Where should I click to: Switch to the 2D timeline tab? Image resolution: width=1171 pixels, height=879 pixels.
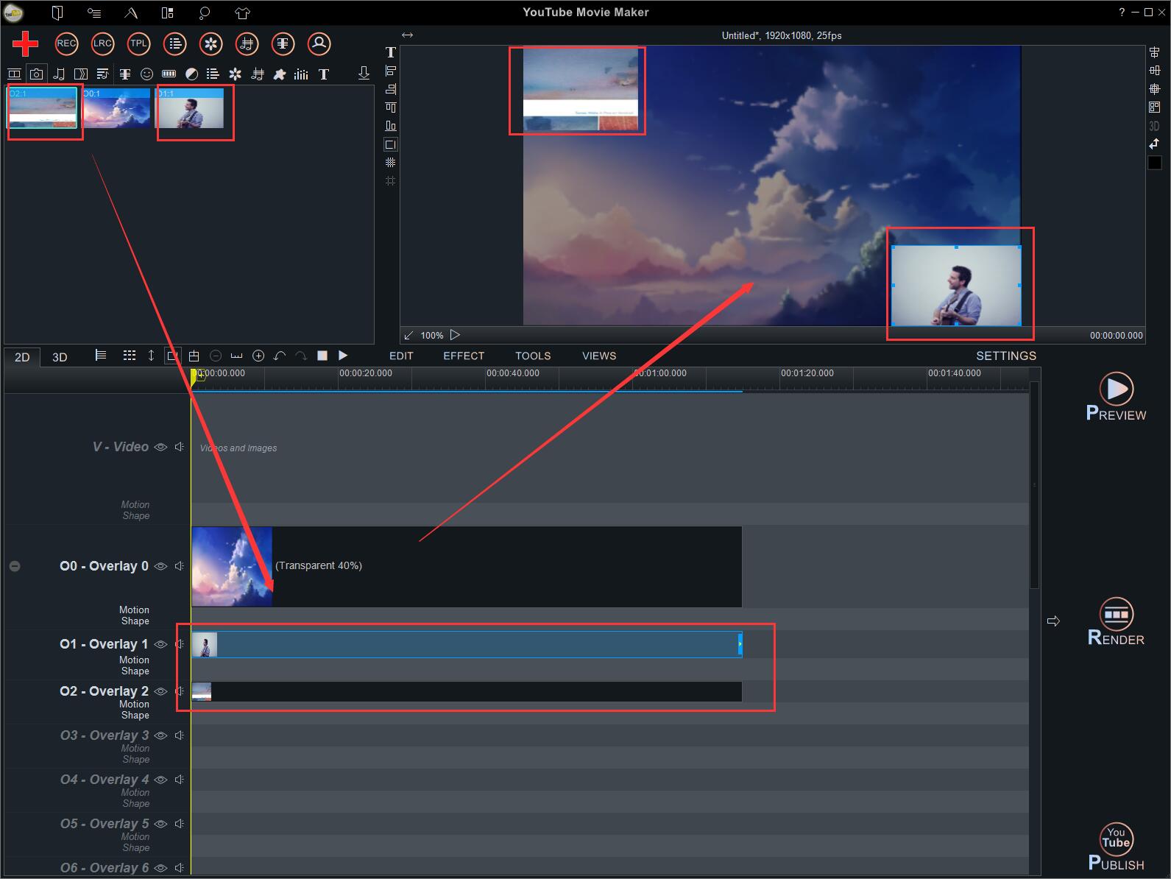[x=22, y=357]
